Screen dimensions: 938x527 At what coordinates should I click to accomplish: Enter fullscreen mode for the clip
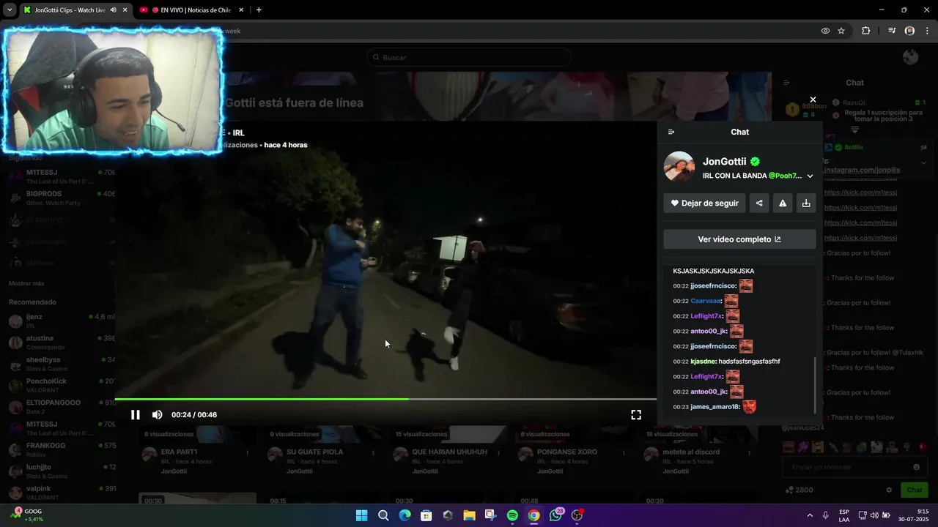click(x=636, y=415)
